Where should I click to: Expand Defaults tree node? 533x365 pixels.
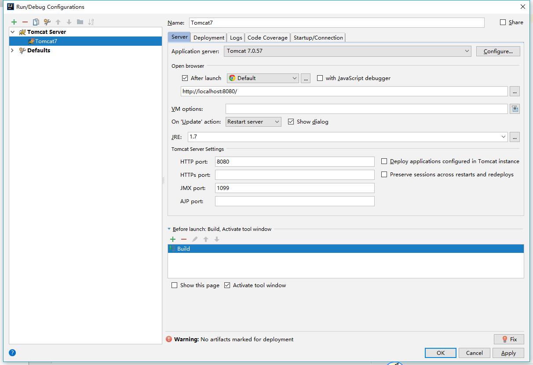[x=12, y=51]
